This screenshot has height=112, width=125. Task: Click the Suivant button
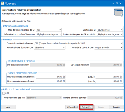pyautogui.click(x=86, y=107)
